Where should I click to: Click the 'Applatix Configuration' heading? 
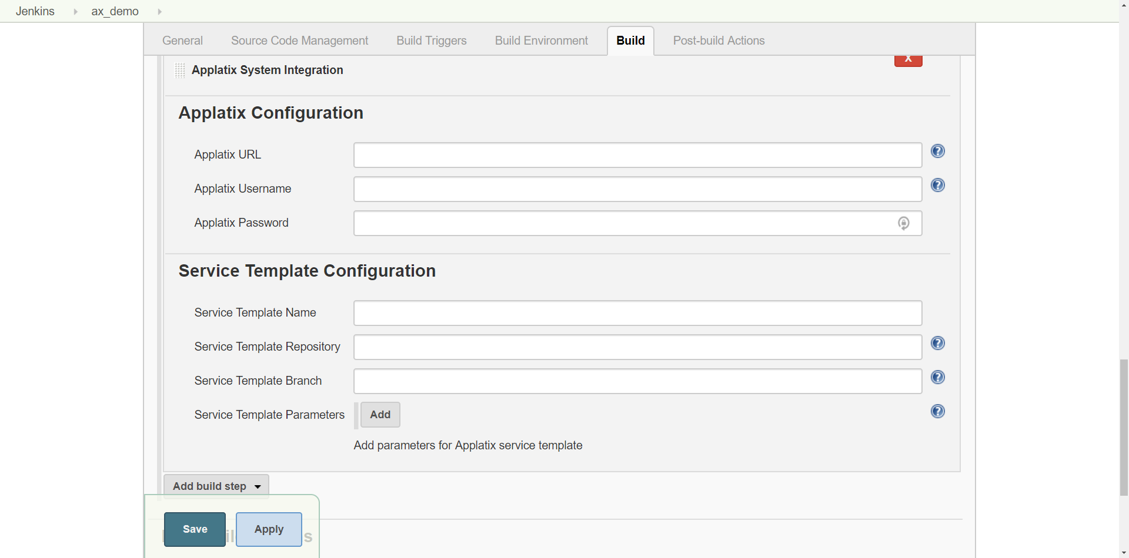[x=271, y=113]
